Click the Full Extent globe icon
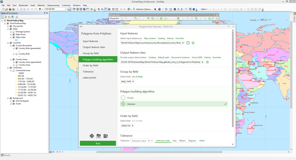 109,9
